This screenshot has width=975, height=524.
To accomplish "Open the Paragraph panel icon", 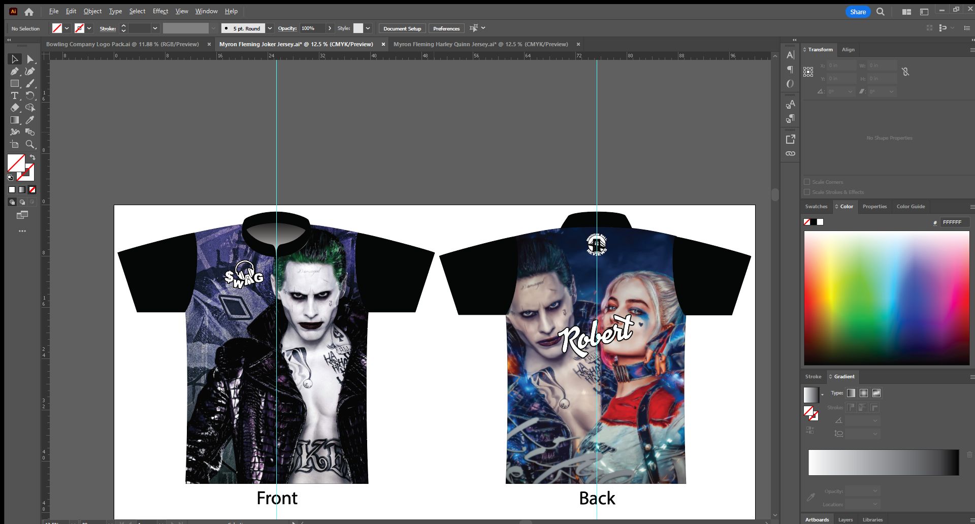I will [x=790, y=69].
